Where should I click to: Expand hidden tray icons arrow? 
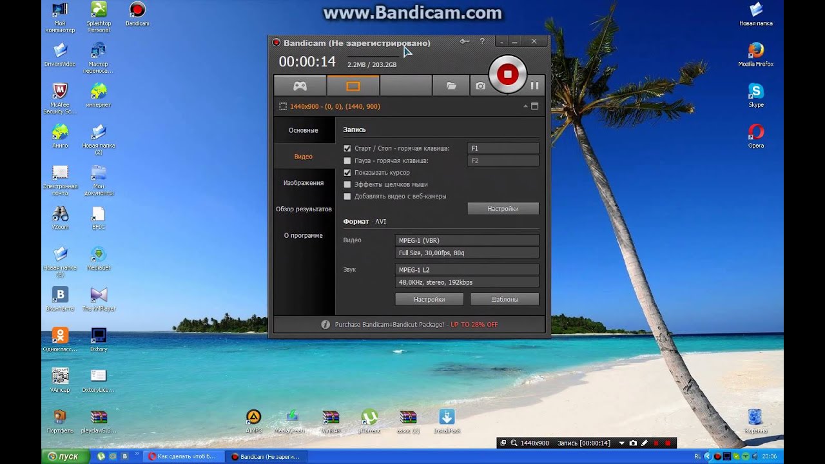tap(708, 456)
